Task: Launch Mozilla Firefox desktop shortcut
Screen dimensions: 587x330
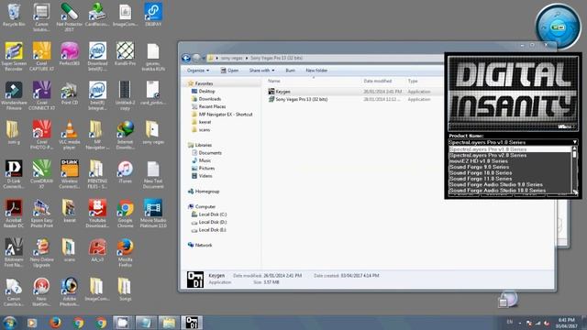Action: coord(125,253)
